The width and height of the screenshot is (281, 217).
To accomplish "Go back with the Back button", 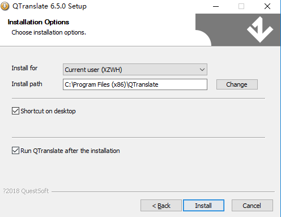I will [161, 206].
